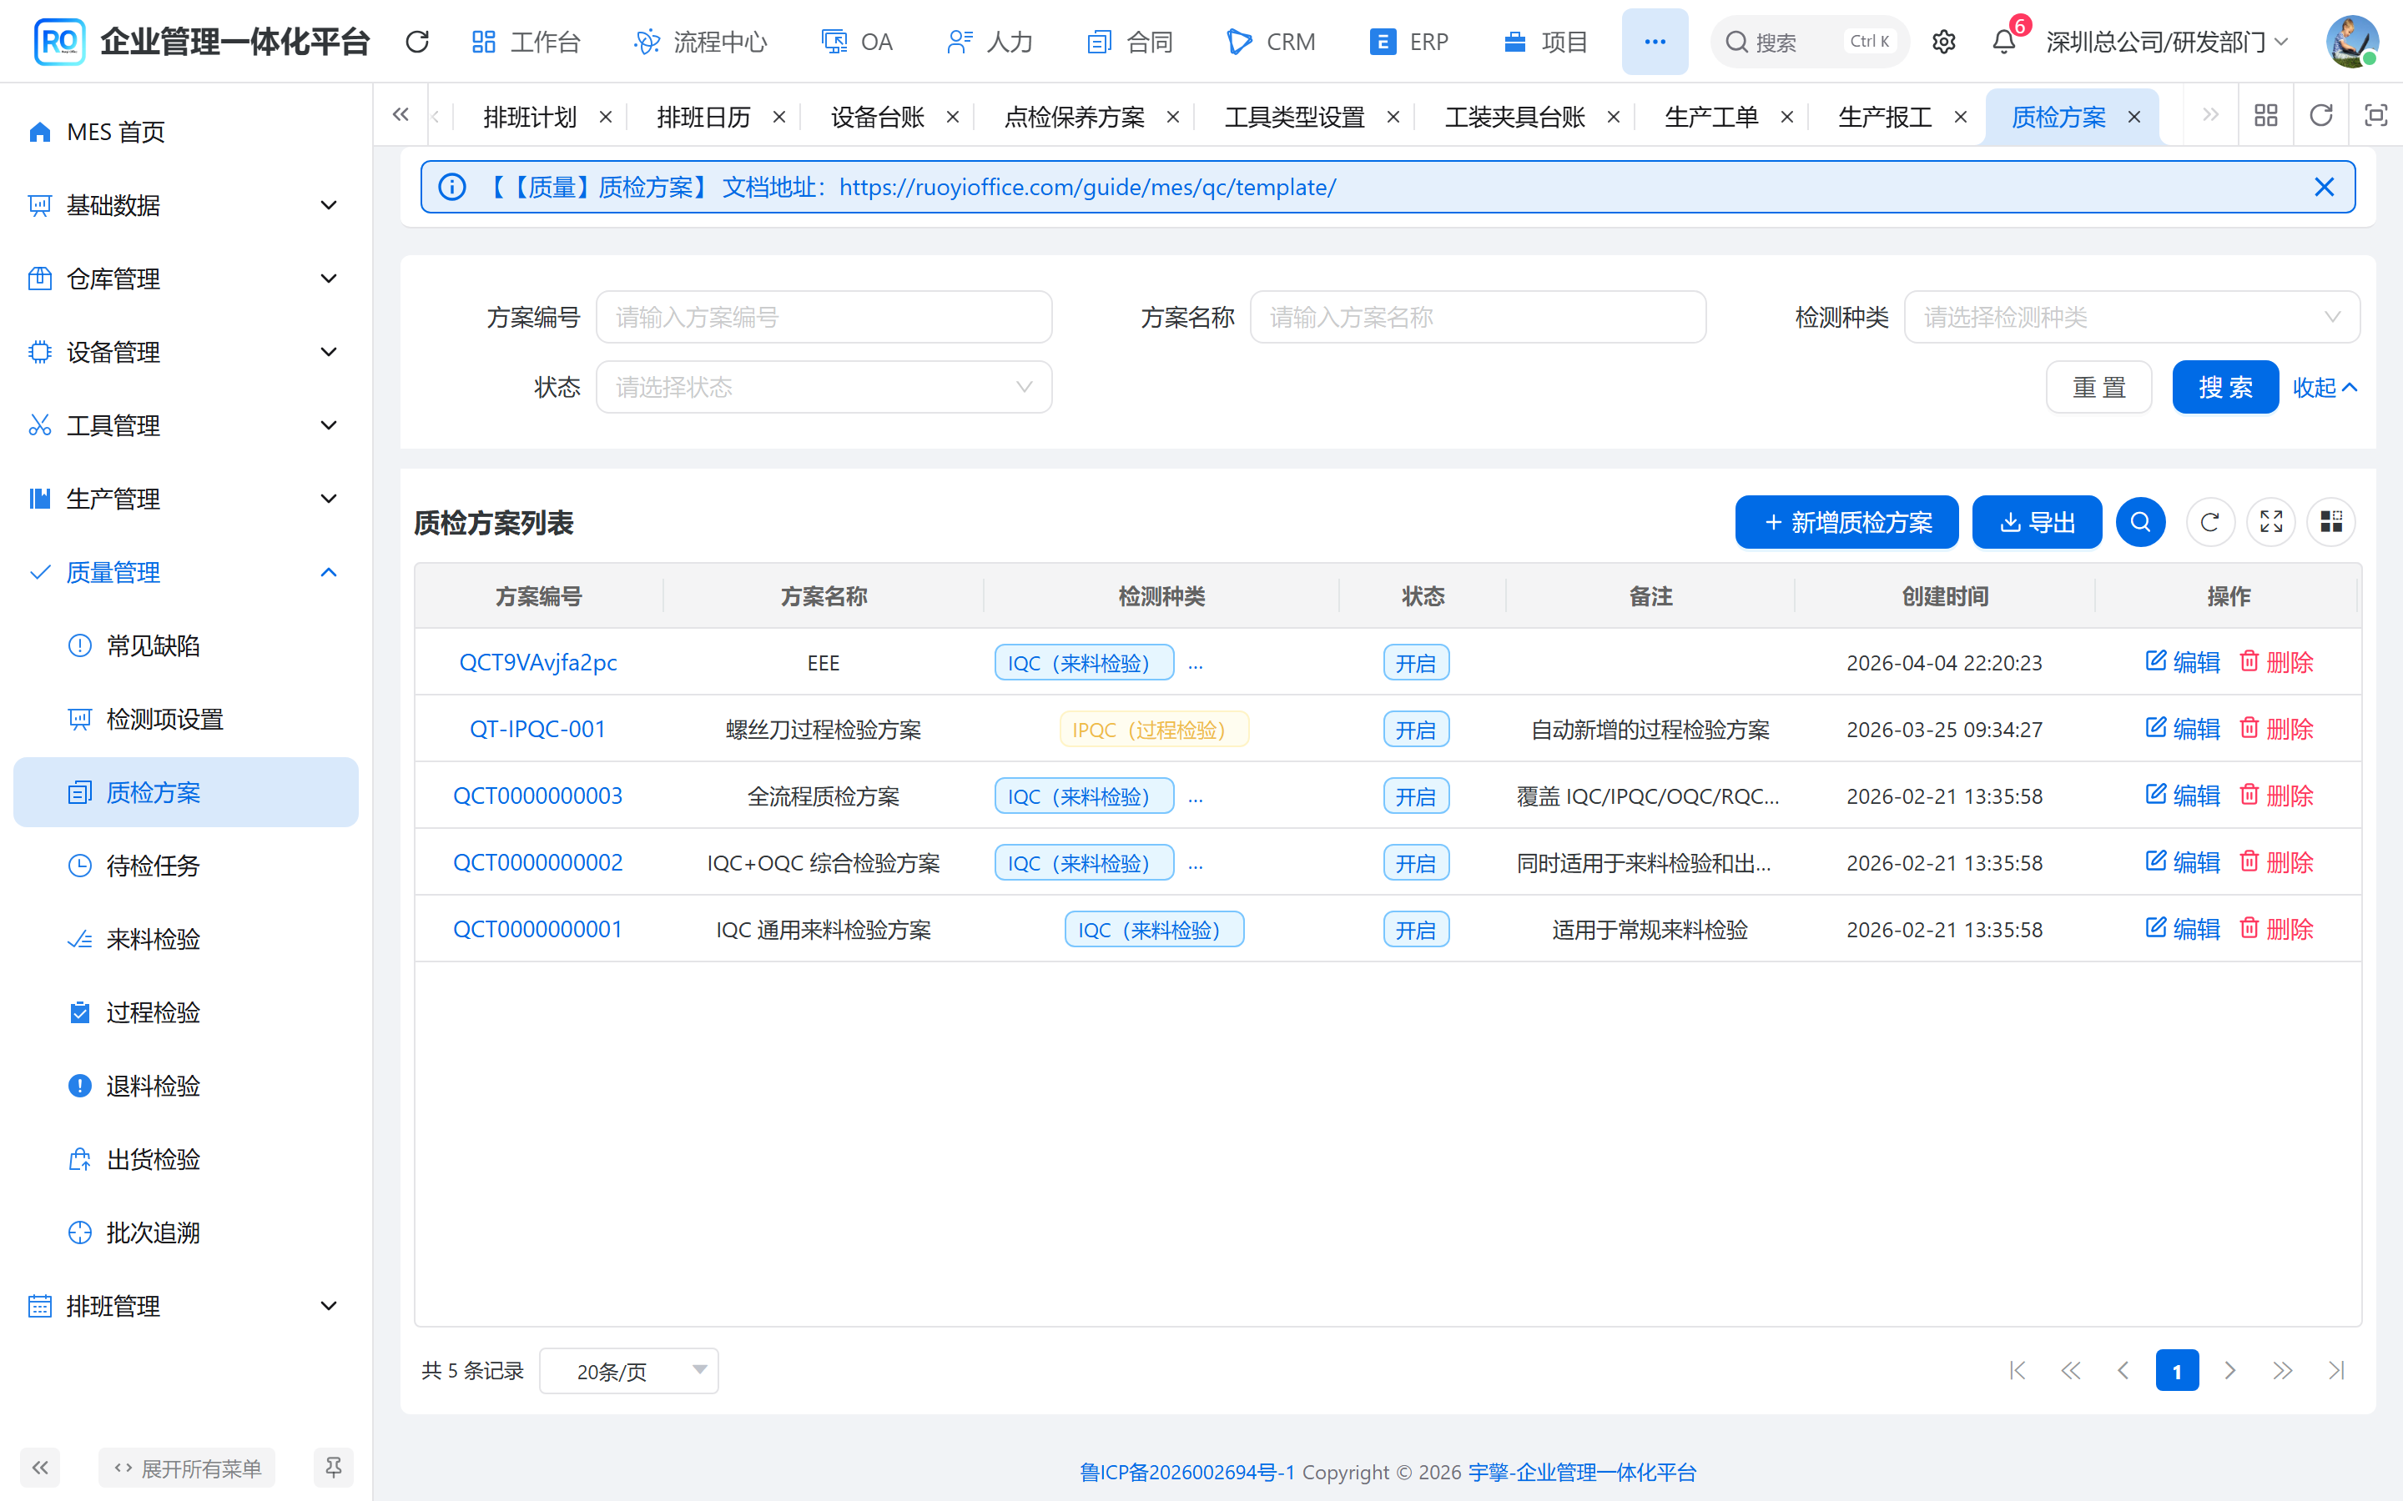Open the 20条/页 page size dropdown
Image resolution: width=2403 pixels, height=1501 pixels.
tap(628, 1371)
